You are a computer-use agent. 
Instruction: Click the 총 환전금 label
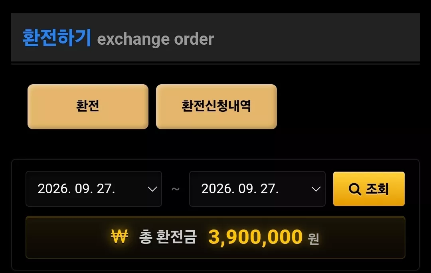coord(168,237)
